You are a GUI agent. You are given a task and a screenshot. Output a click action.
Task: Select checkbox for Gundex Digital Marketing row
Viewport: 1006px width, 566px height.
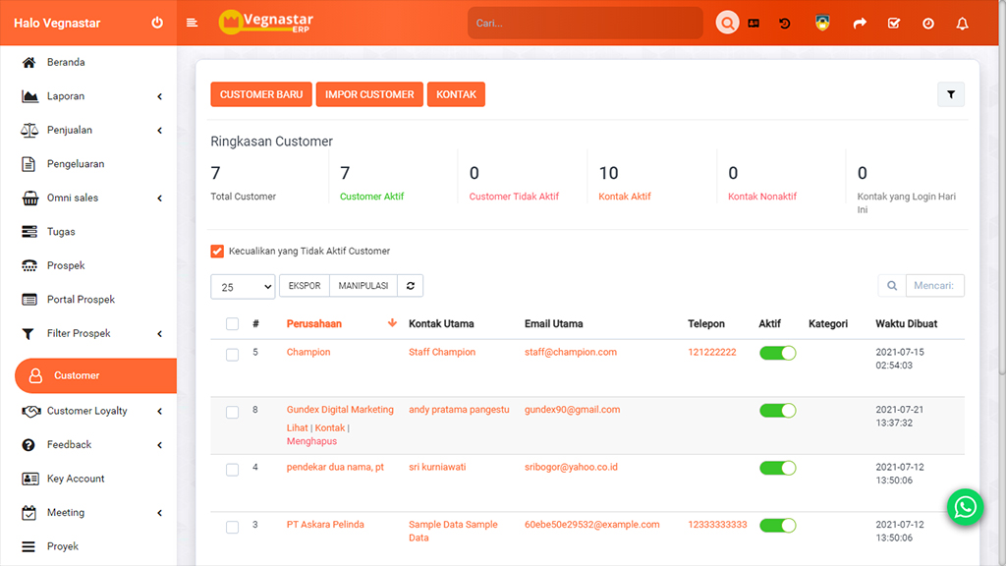click(x=232, y=413)
